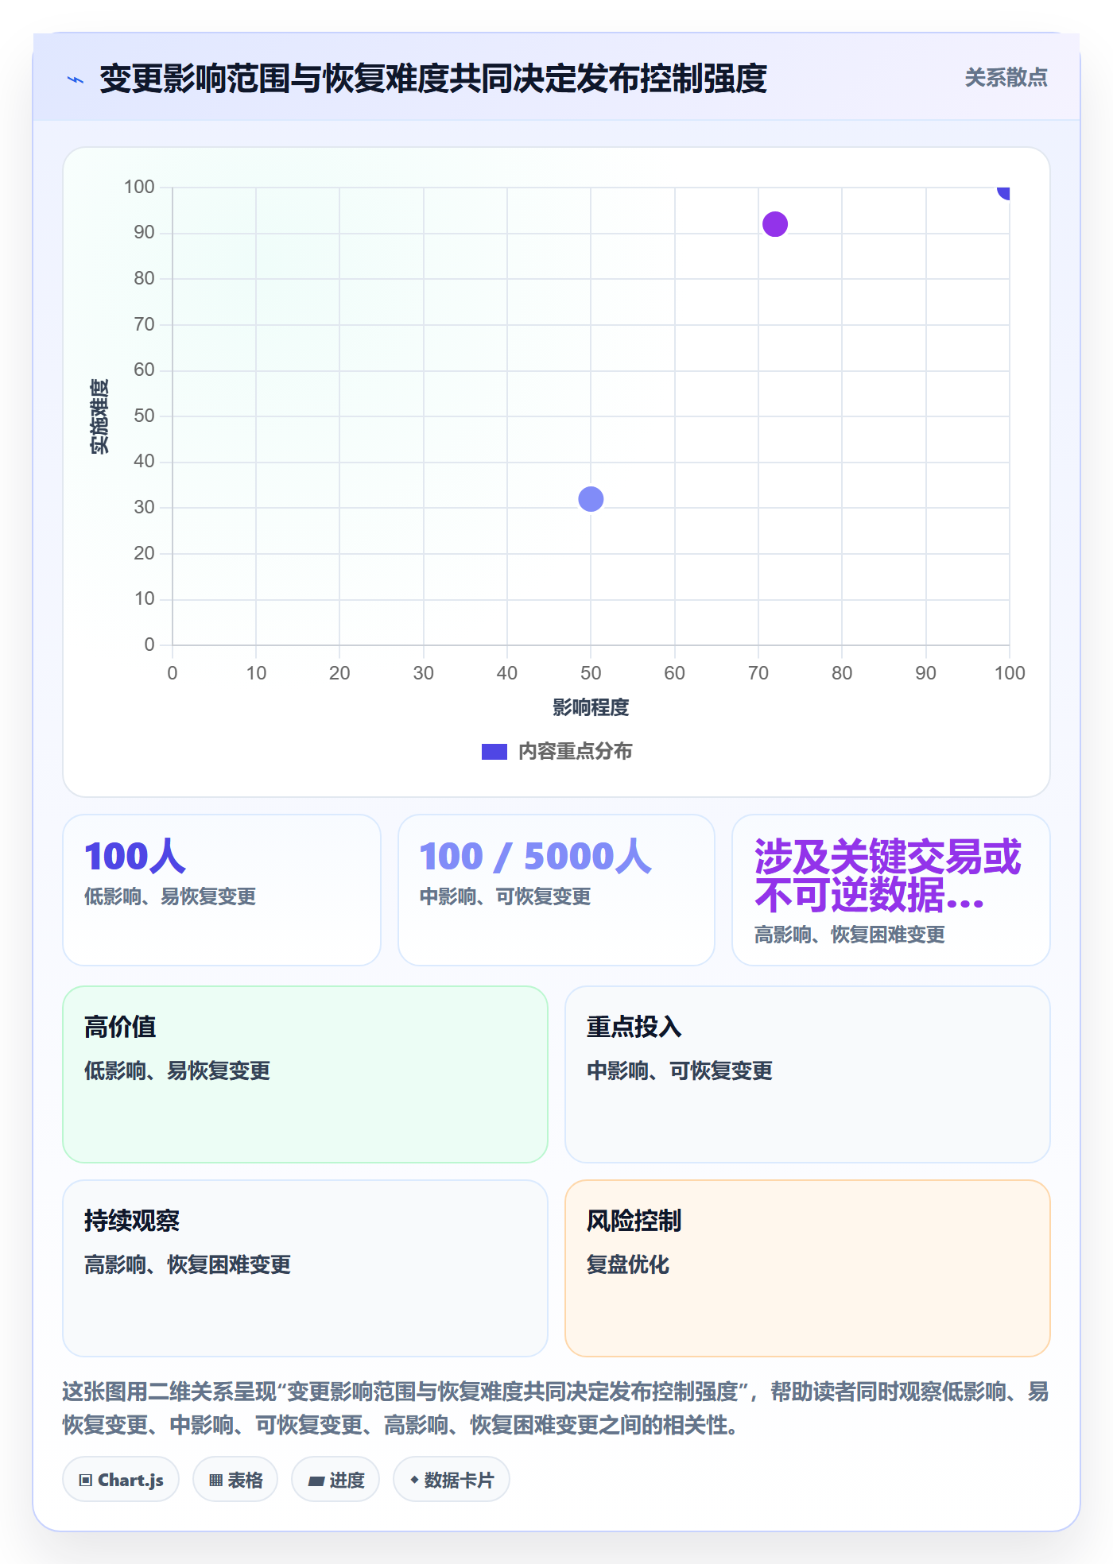Click the Chart.js tag chip
This screenshot has width=1113, height=1564.
point(121,1480)
